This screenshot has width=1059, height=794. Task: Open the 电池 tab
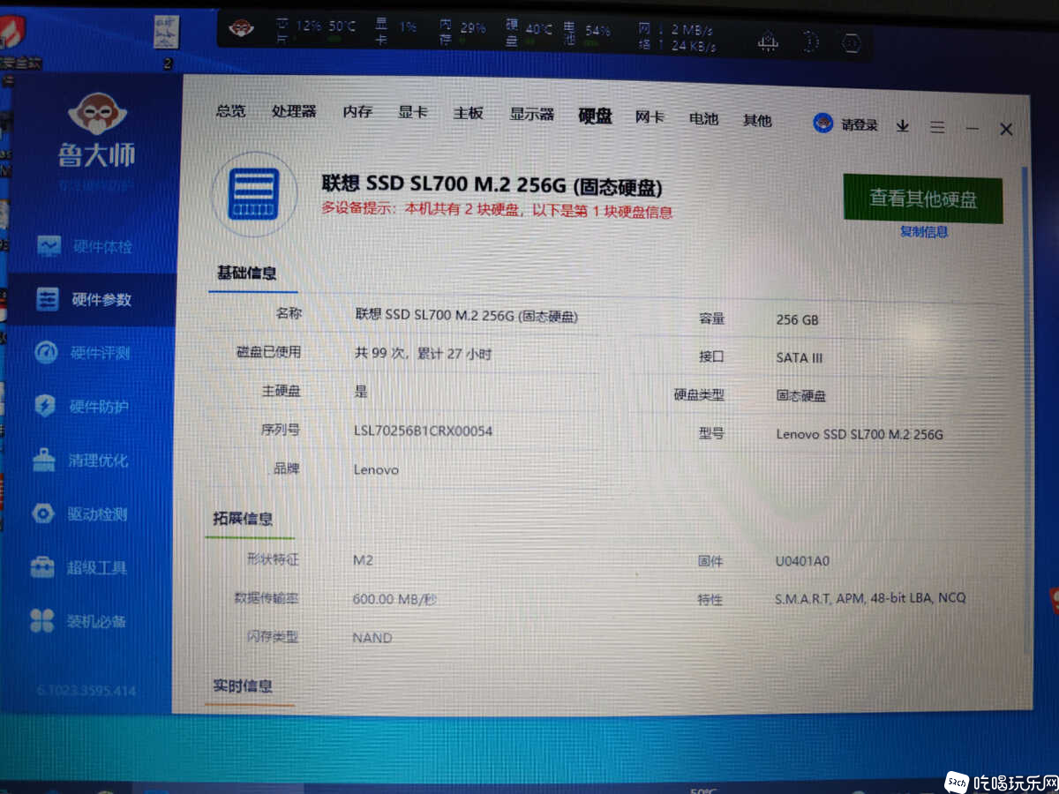(703, 119)
